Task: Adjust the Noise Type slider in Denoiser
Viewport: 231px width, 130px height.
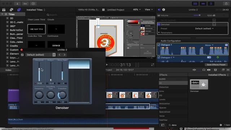Action: [x=62, y=71]
